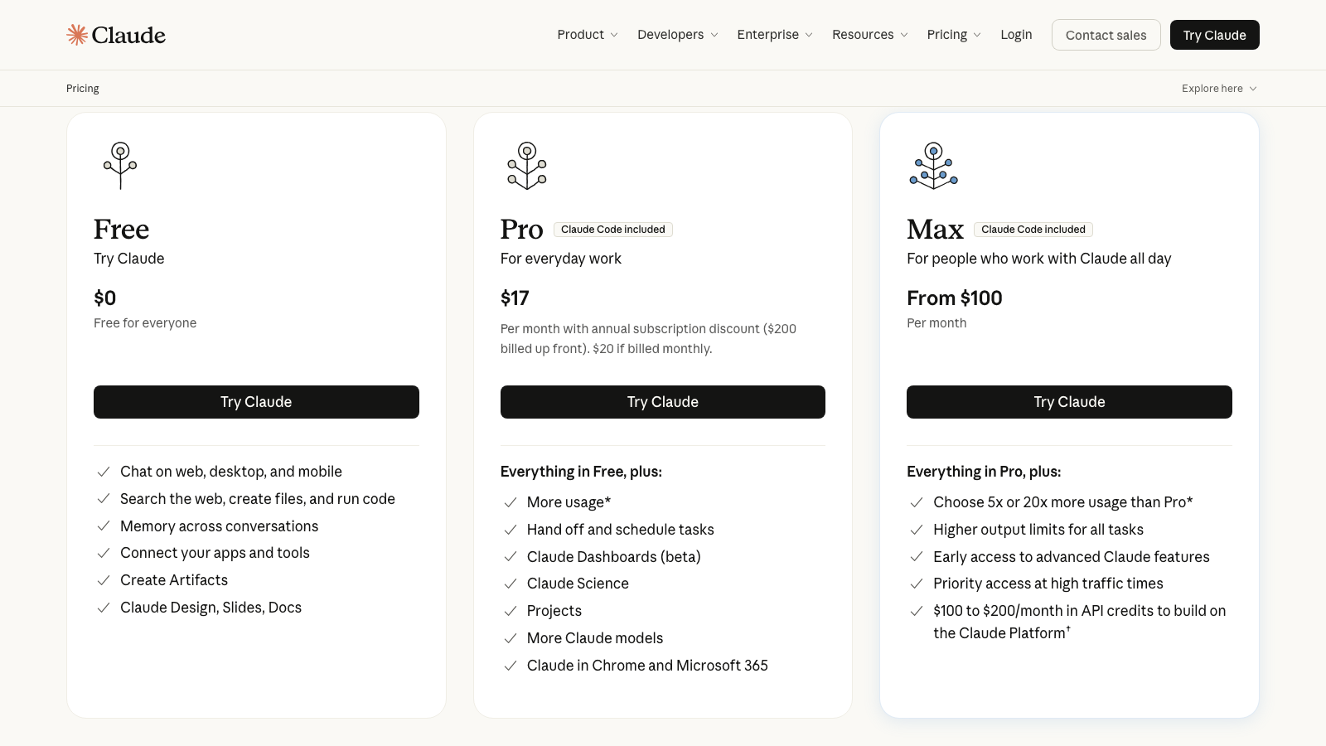Open the Enterprise dropdown
1326x746 pixels.
[775, 35]
